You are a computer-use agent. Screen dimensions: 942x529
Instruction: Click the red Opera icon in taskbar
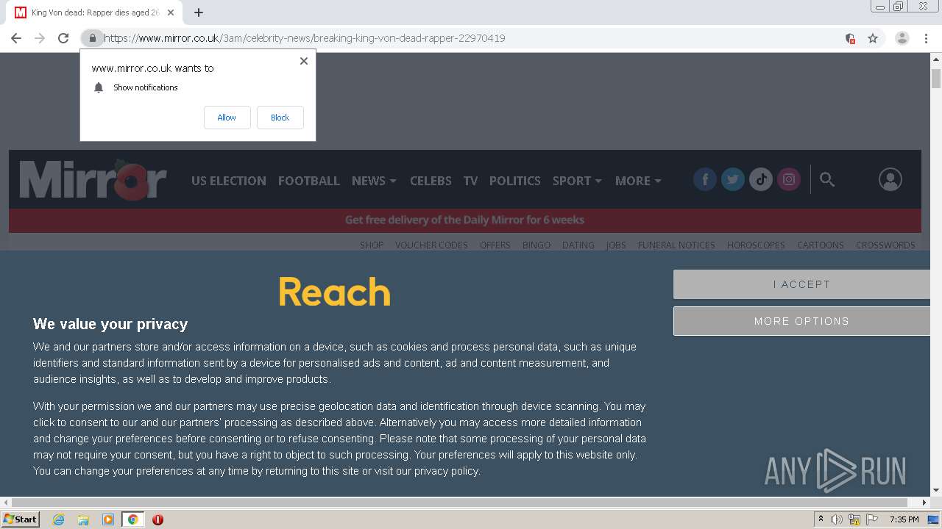(x=157, y=519)
